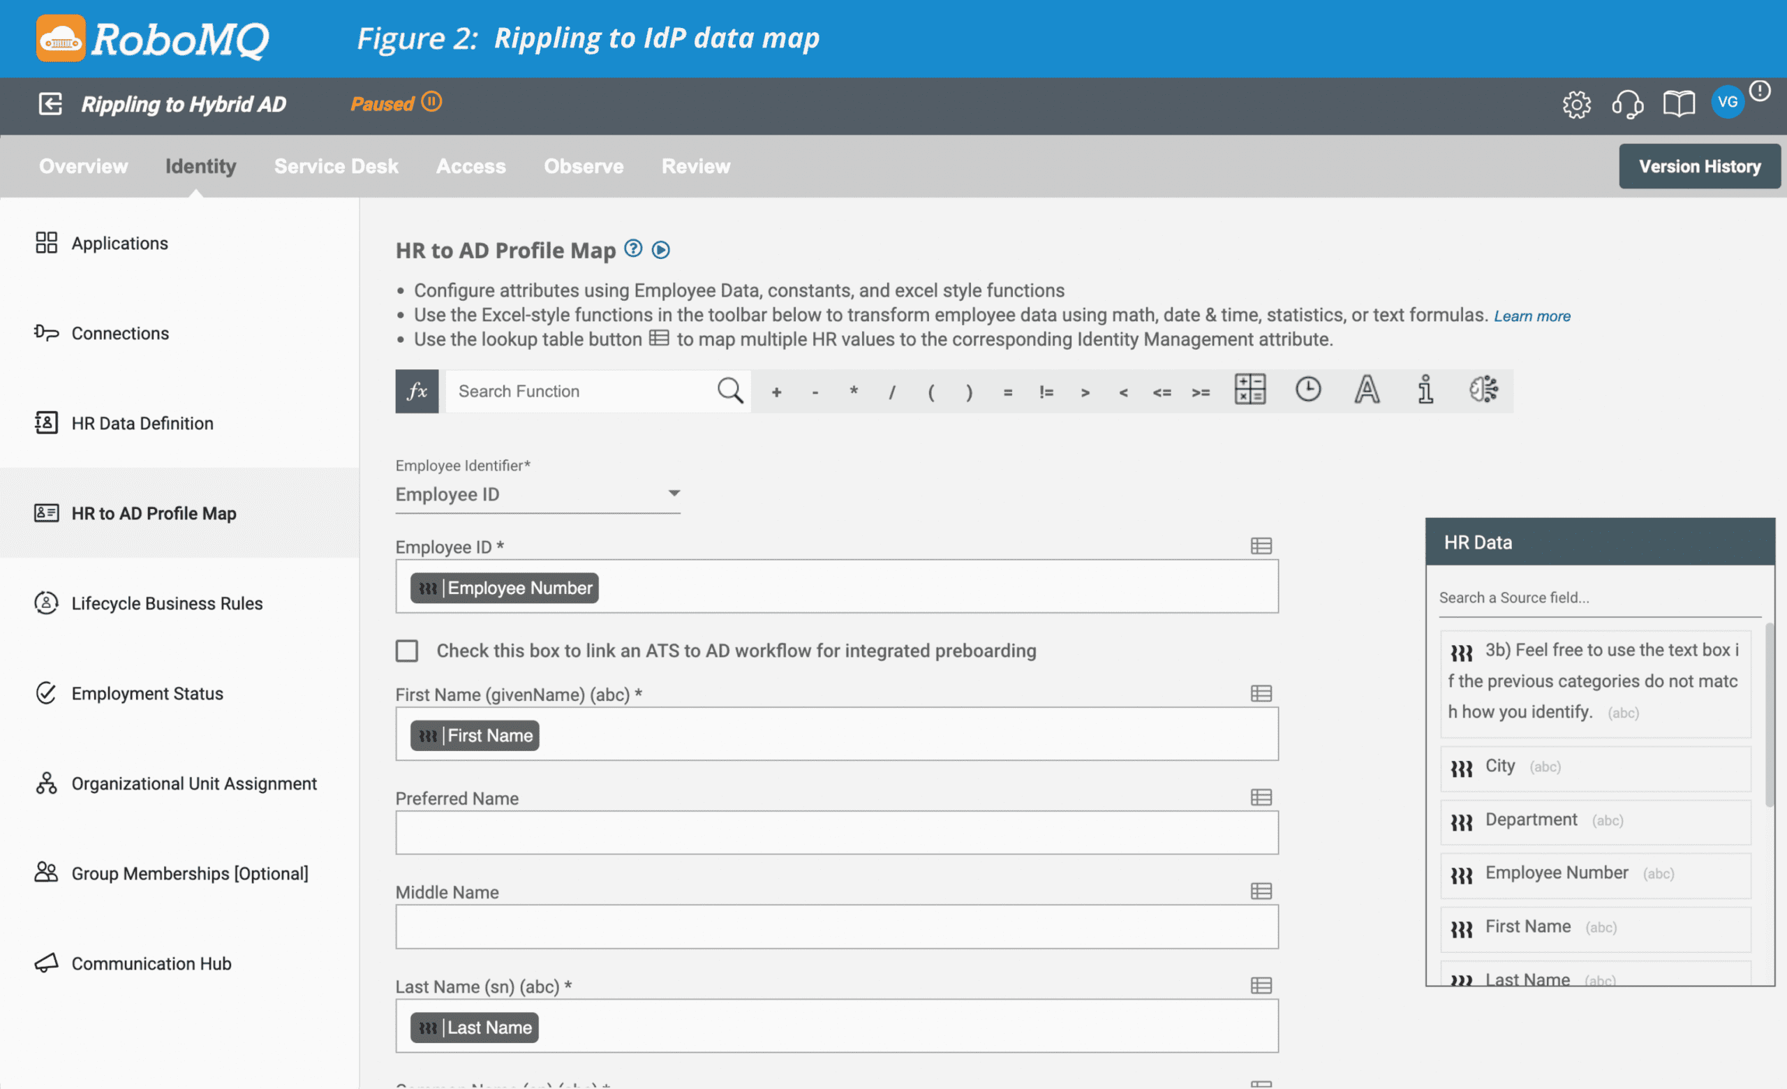Select Department field in HR Data panel
The width and height of the screenshot is (1787, 1089).
[1530, 820]
